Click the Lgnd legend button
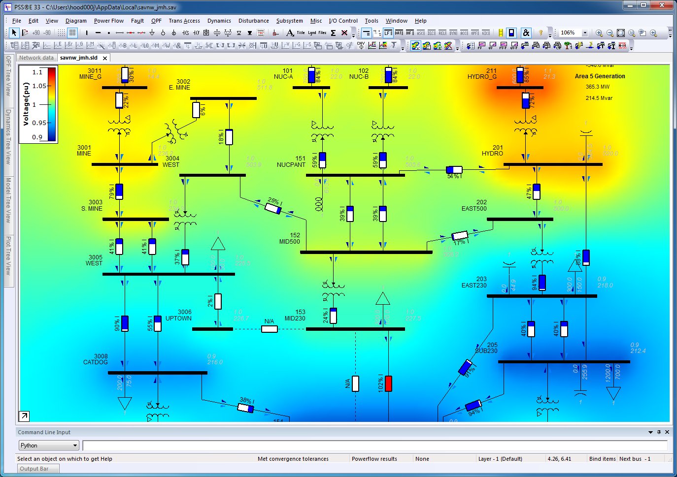The image size is (677, 477). (312, 33)
